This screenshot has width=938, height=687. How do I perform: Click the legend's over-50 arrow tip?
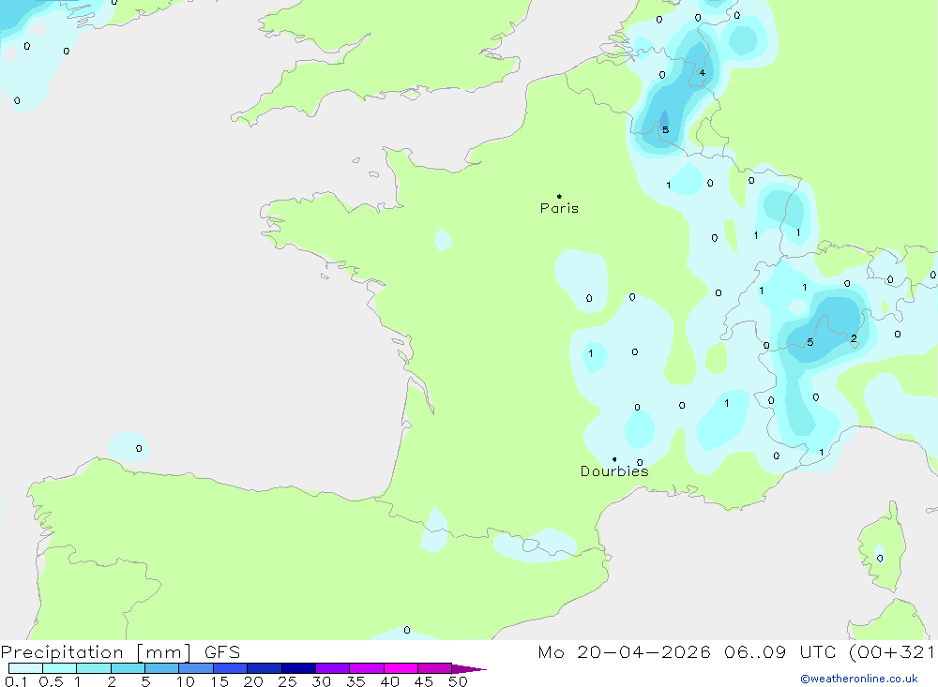point(470,668)
